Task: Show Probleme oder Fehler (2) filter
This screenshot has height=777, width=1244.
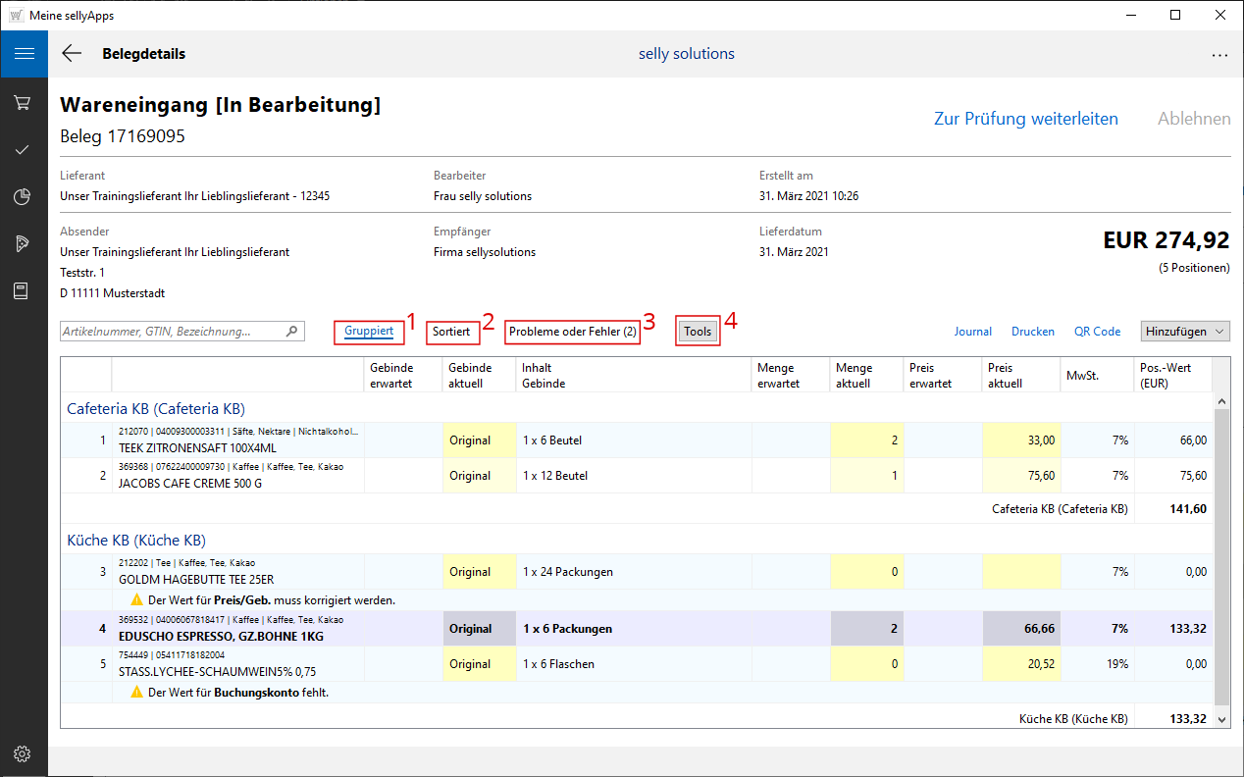Action: 573,332
